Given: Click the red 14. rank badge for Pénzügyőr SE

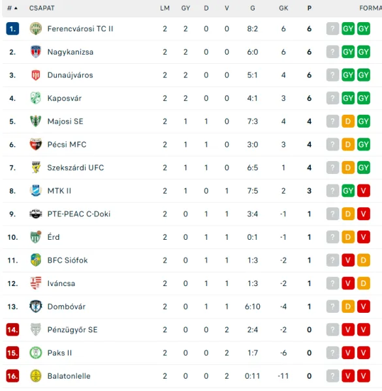Looking at the screenshot, I should (12, 330).
